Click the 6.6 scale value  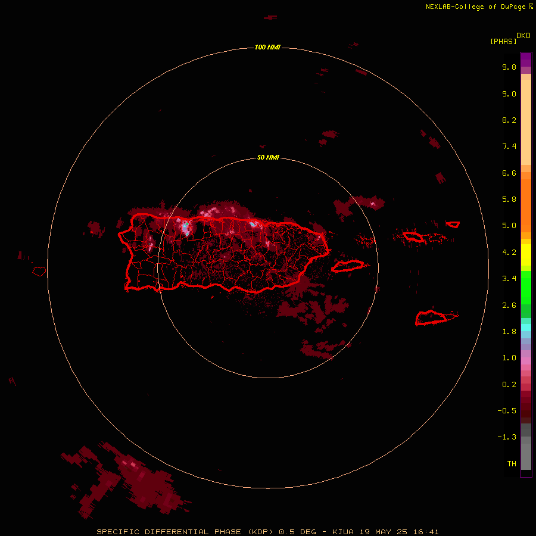tap(509, 173)
